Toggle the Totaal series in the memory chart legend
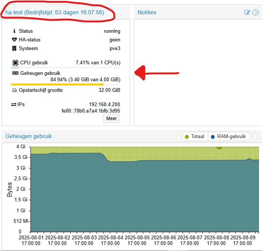Image resolution: width=262 pixels, height=251 pixels. pyautogui.click(x=195, y=137)
